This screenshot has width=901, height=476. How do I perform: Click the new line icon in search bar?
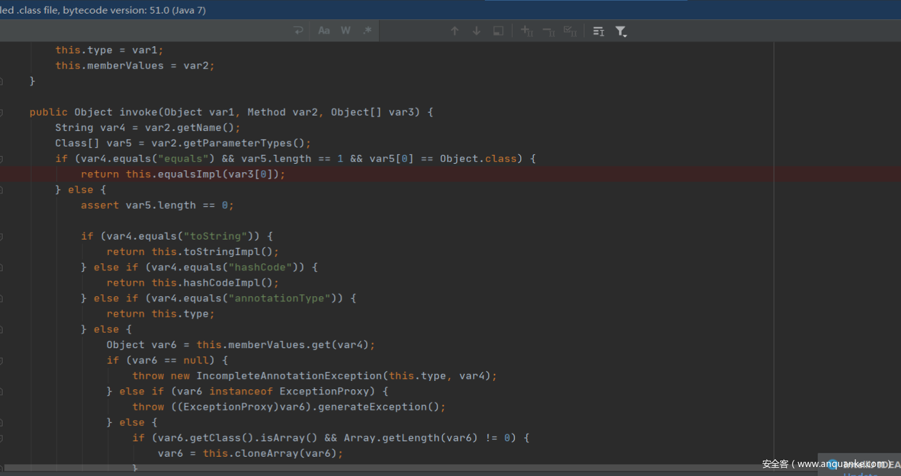click(298, 31)
